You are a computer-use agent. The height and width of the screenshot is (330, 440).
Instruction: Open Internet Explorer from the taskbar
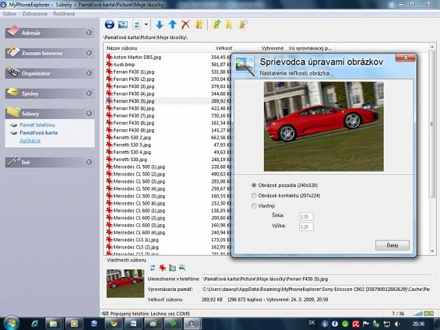coord(35,324)
